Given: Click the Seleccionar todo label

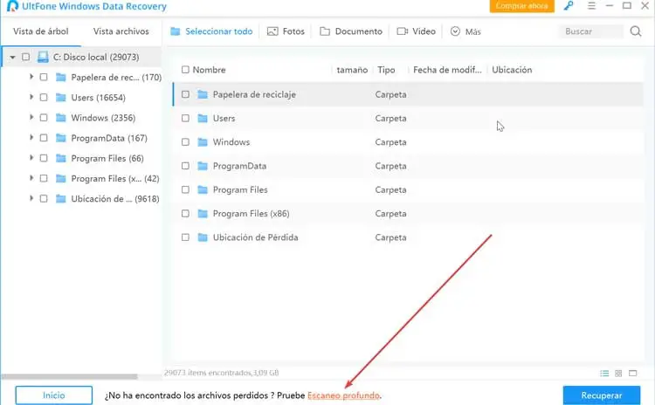Looking at the screenshot, I should [219, 31].
